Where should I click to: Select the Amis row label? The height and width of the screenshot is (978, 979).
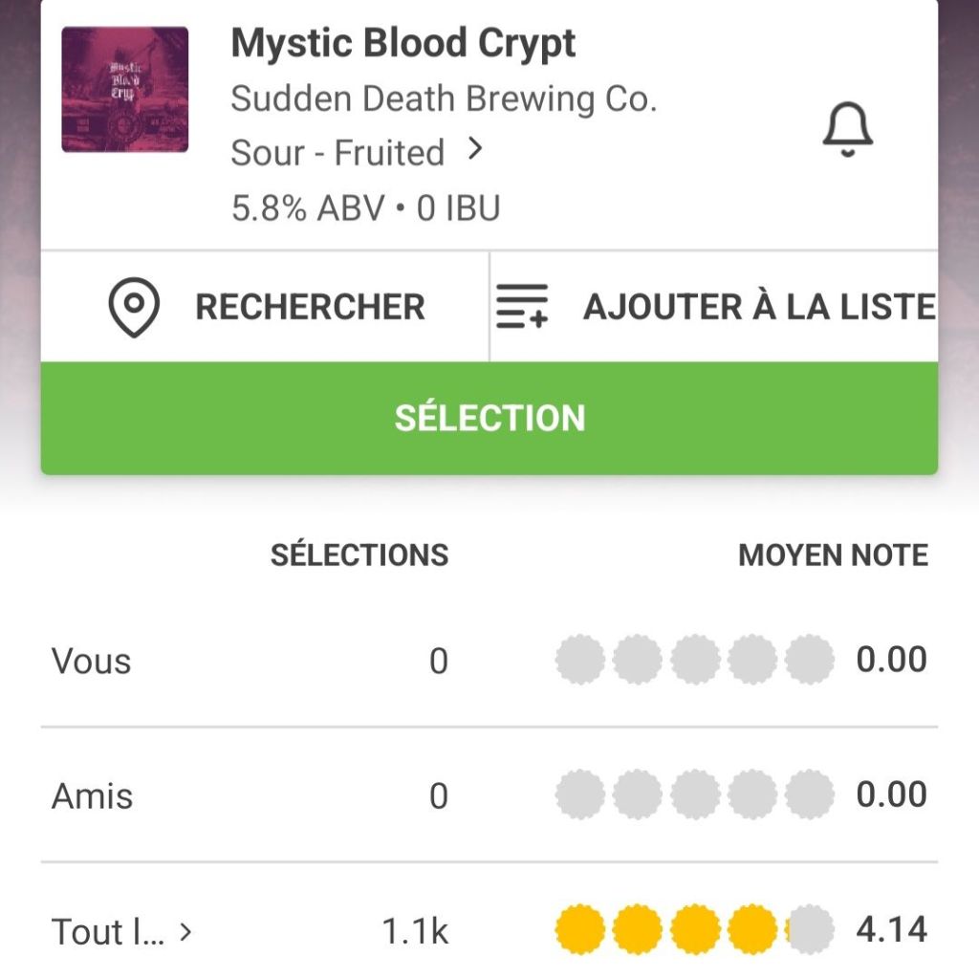point(92,795)
